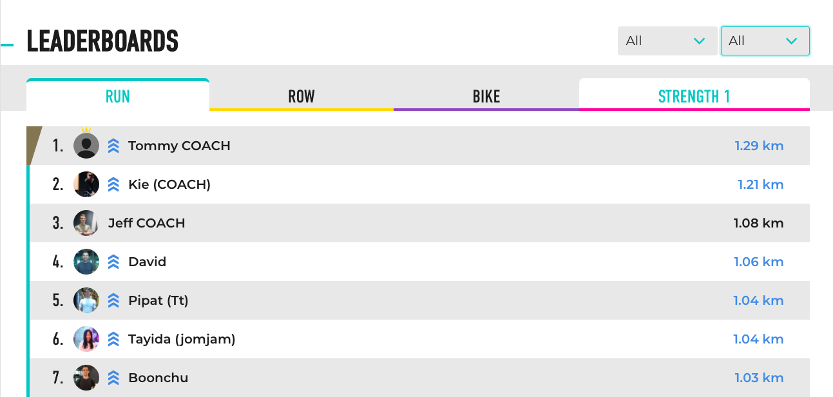
Task: Switch to the ROW leaderboard tab
Action: pyautogui.click(x=302, y=97)
